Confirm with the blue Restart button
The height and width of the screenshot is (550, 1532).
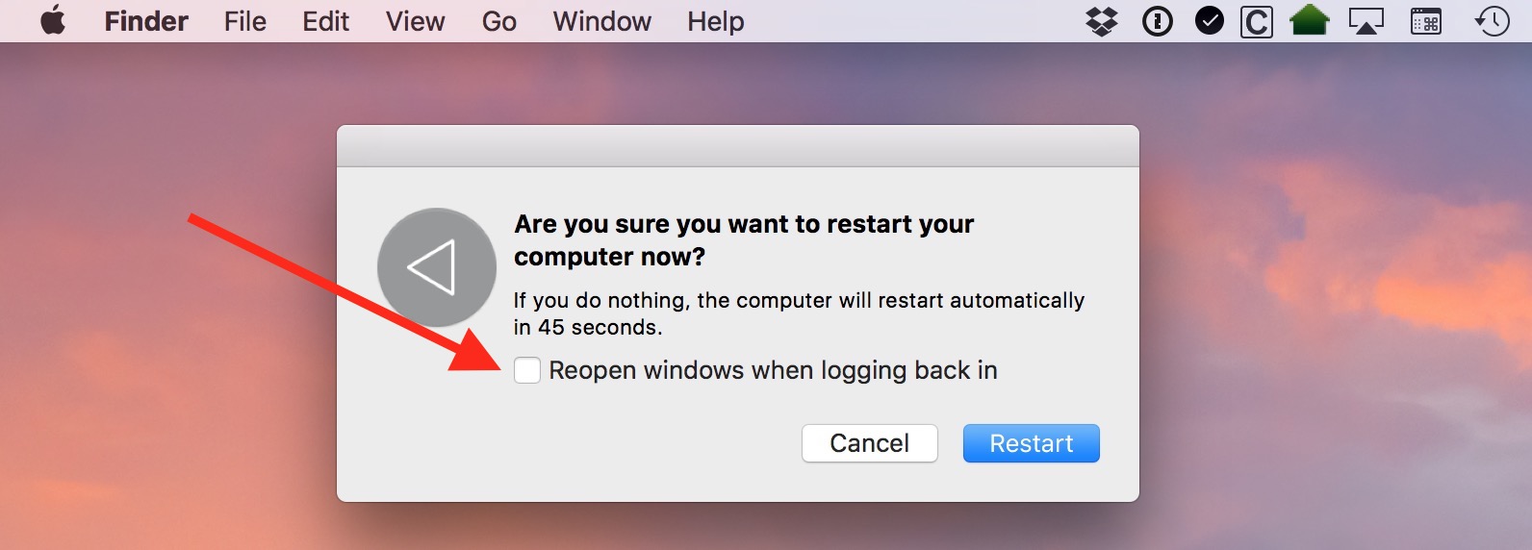[1032, 443]
